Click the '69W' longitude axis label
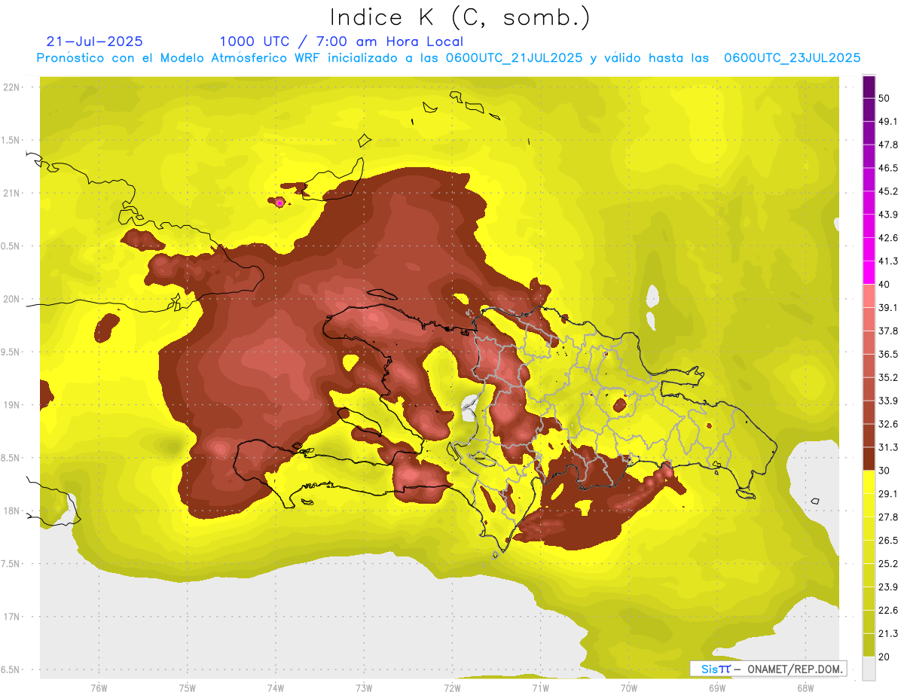This screenshot has width=904, height=698. tap(717, 688)
